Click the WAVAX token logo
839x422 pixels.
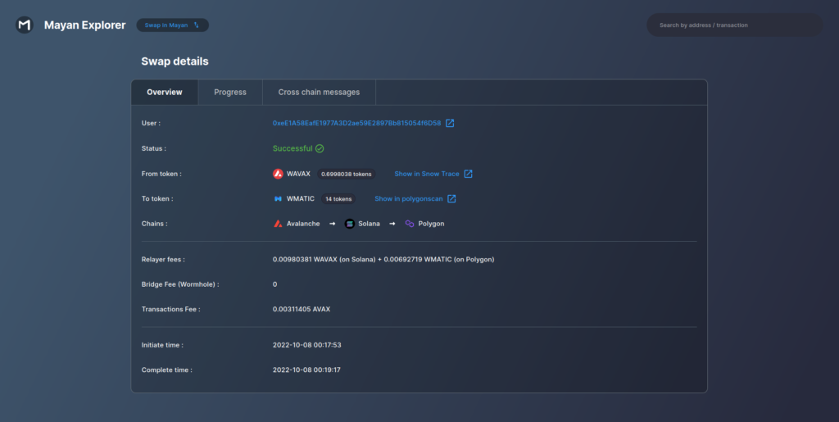coord(278,174)
